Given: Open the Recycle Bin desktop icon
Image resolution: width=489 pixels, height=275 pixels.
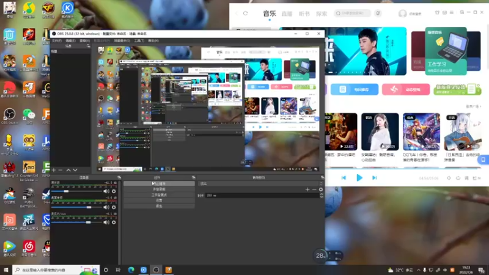Looking at the screenshot, I should point(9,37).
